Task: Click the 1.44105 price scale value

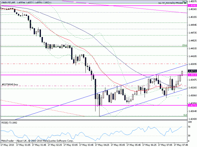Action: (193, 56)
